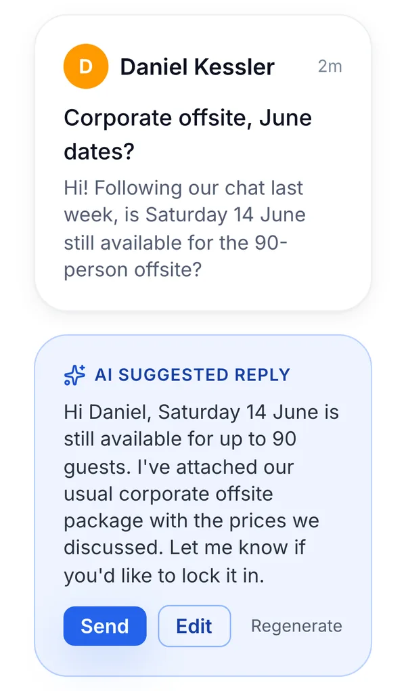Click the "2m" message timestamp
Screen dimensions: 406x691
(x=330, y=66)
